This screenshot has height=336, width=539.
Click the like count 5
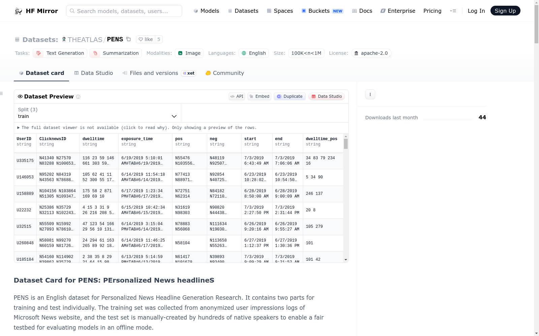pyautogui.click(x=159, y=39)
